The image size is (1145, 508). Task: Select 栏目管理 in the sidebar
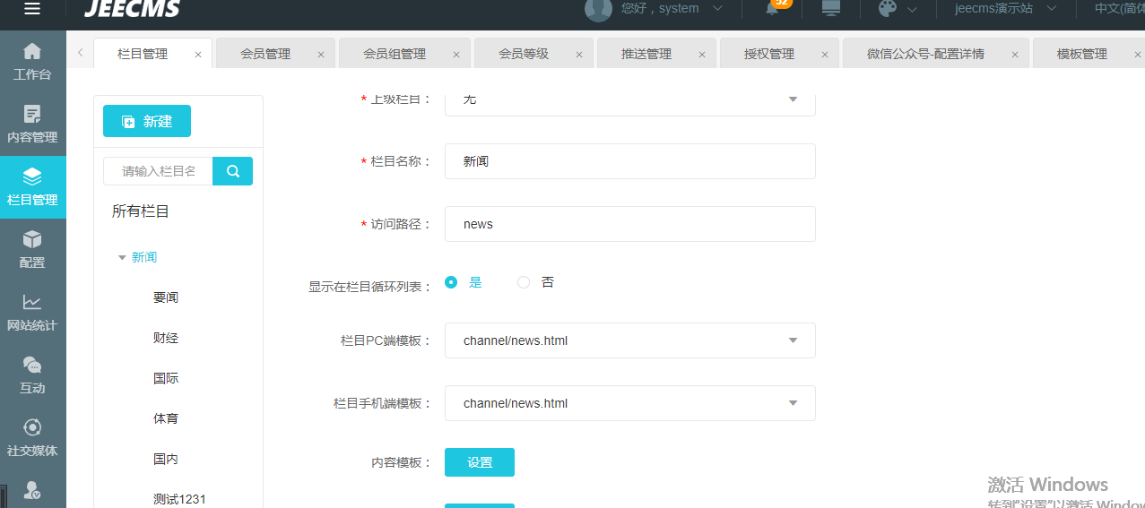[32, 187]
